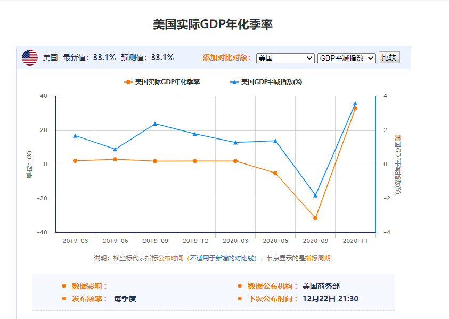Click the 美国商务部 publishing agency text
The height and width of the screenshot is (319, 449).
(321, 286)
